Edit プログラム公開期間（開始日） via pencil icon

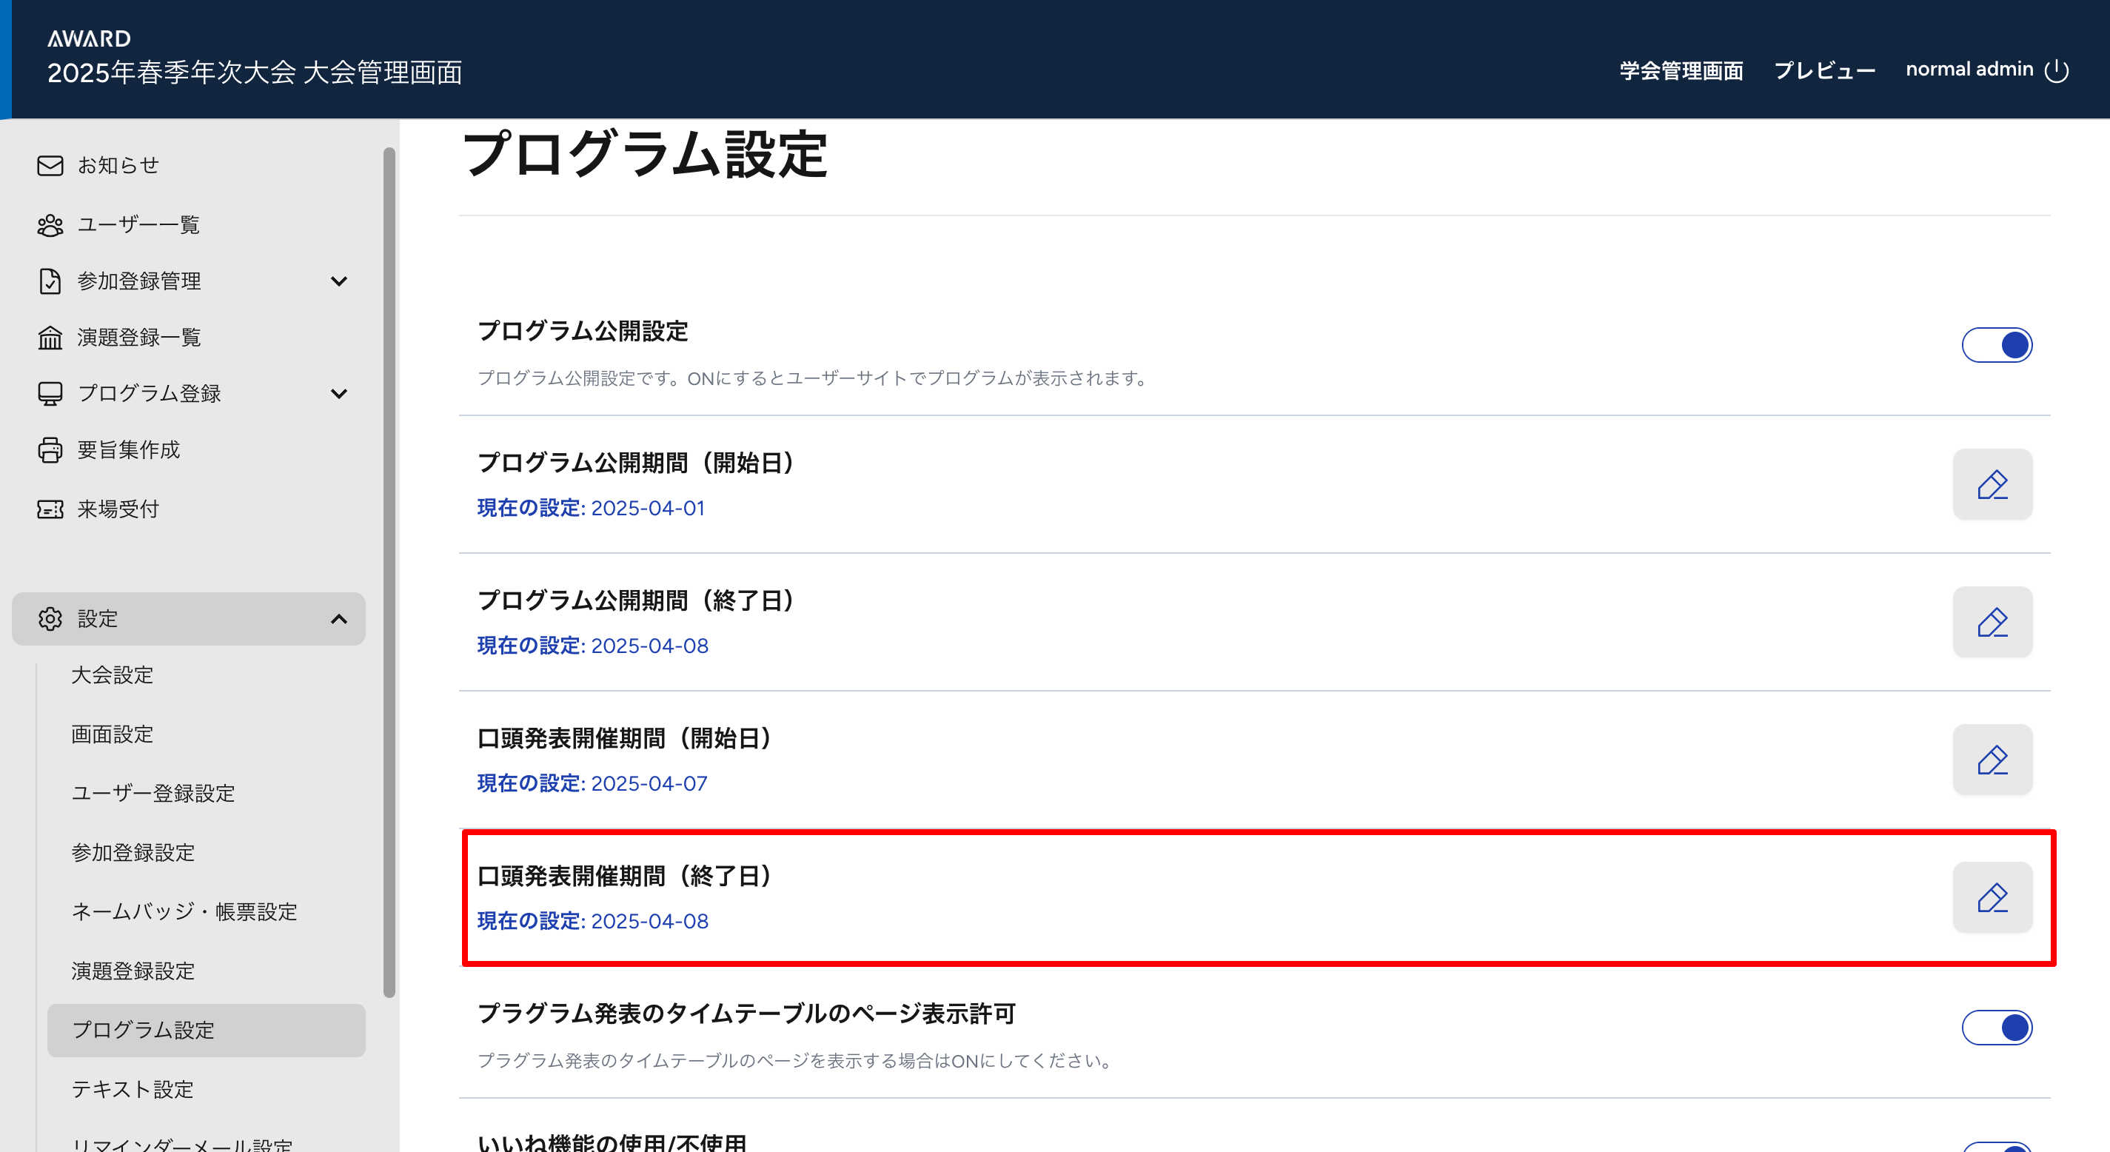pos(1992,484)
